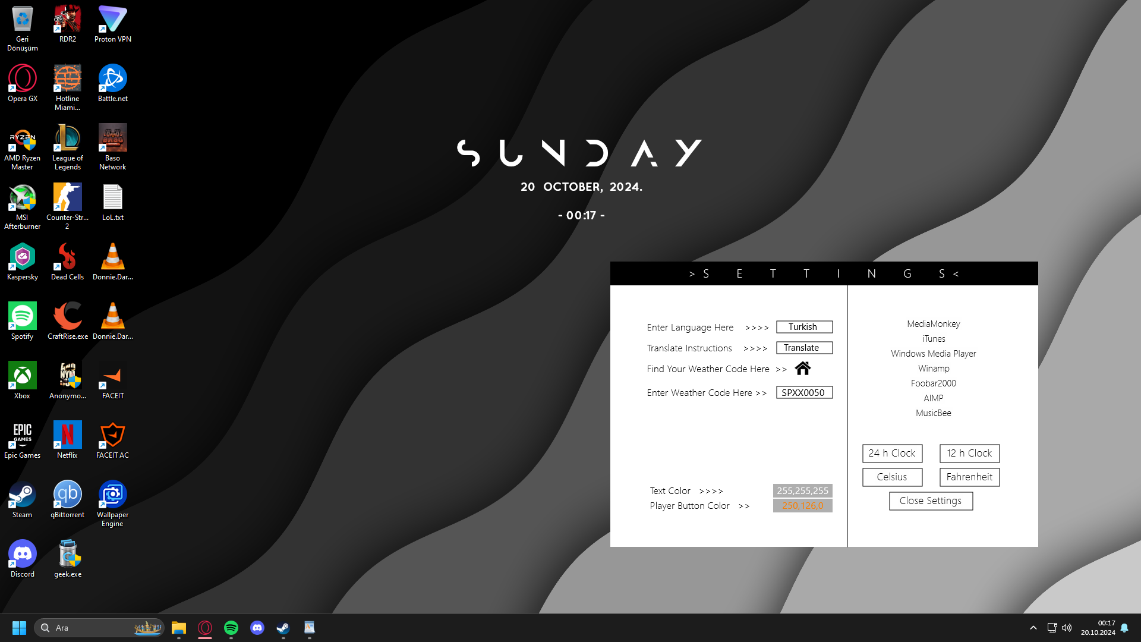This screenshot has height=642, width=1141.
Task: Switch to 24 h Clock
Action: pyautogui.click(x=892, y=454)
